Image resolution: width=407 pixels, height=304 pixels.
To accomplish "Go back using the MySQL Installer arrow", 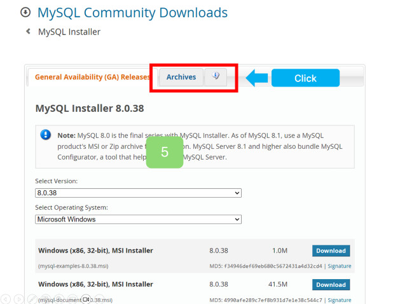I will point(28,31).
